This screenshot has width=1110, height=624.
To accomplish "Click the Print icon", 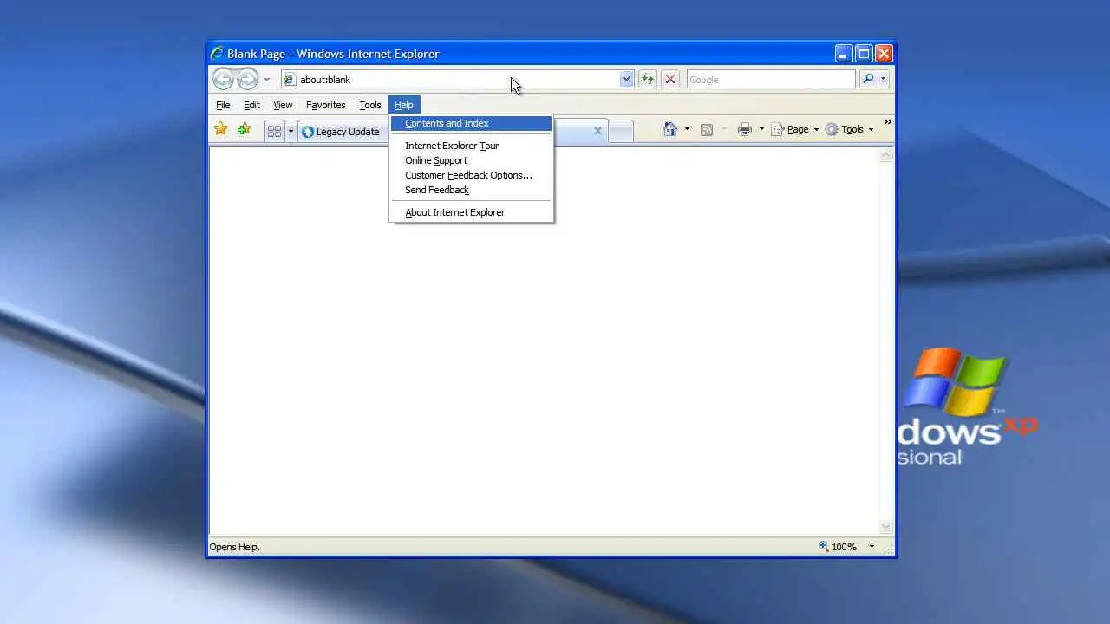I will coord(745,129).
